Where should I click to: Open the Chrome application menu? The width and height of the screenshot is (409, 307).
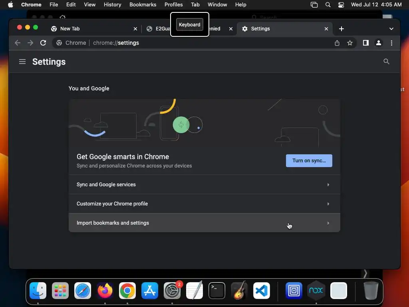(31, 4)
